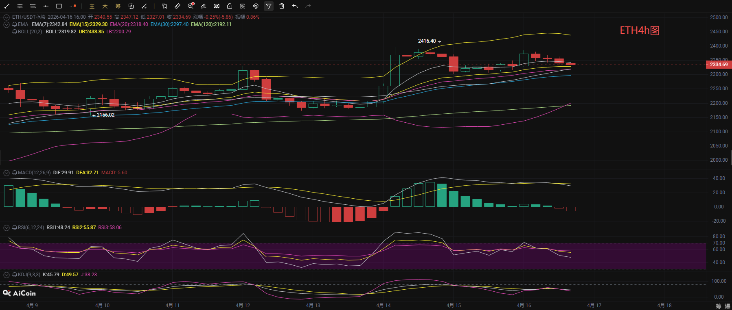Collapse the ETH/USDT main chart header
This screenshot has height=310, width=732.
tap(7, 17)
